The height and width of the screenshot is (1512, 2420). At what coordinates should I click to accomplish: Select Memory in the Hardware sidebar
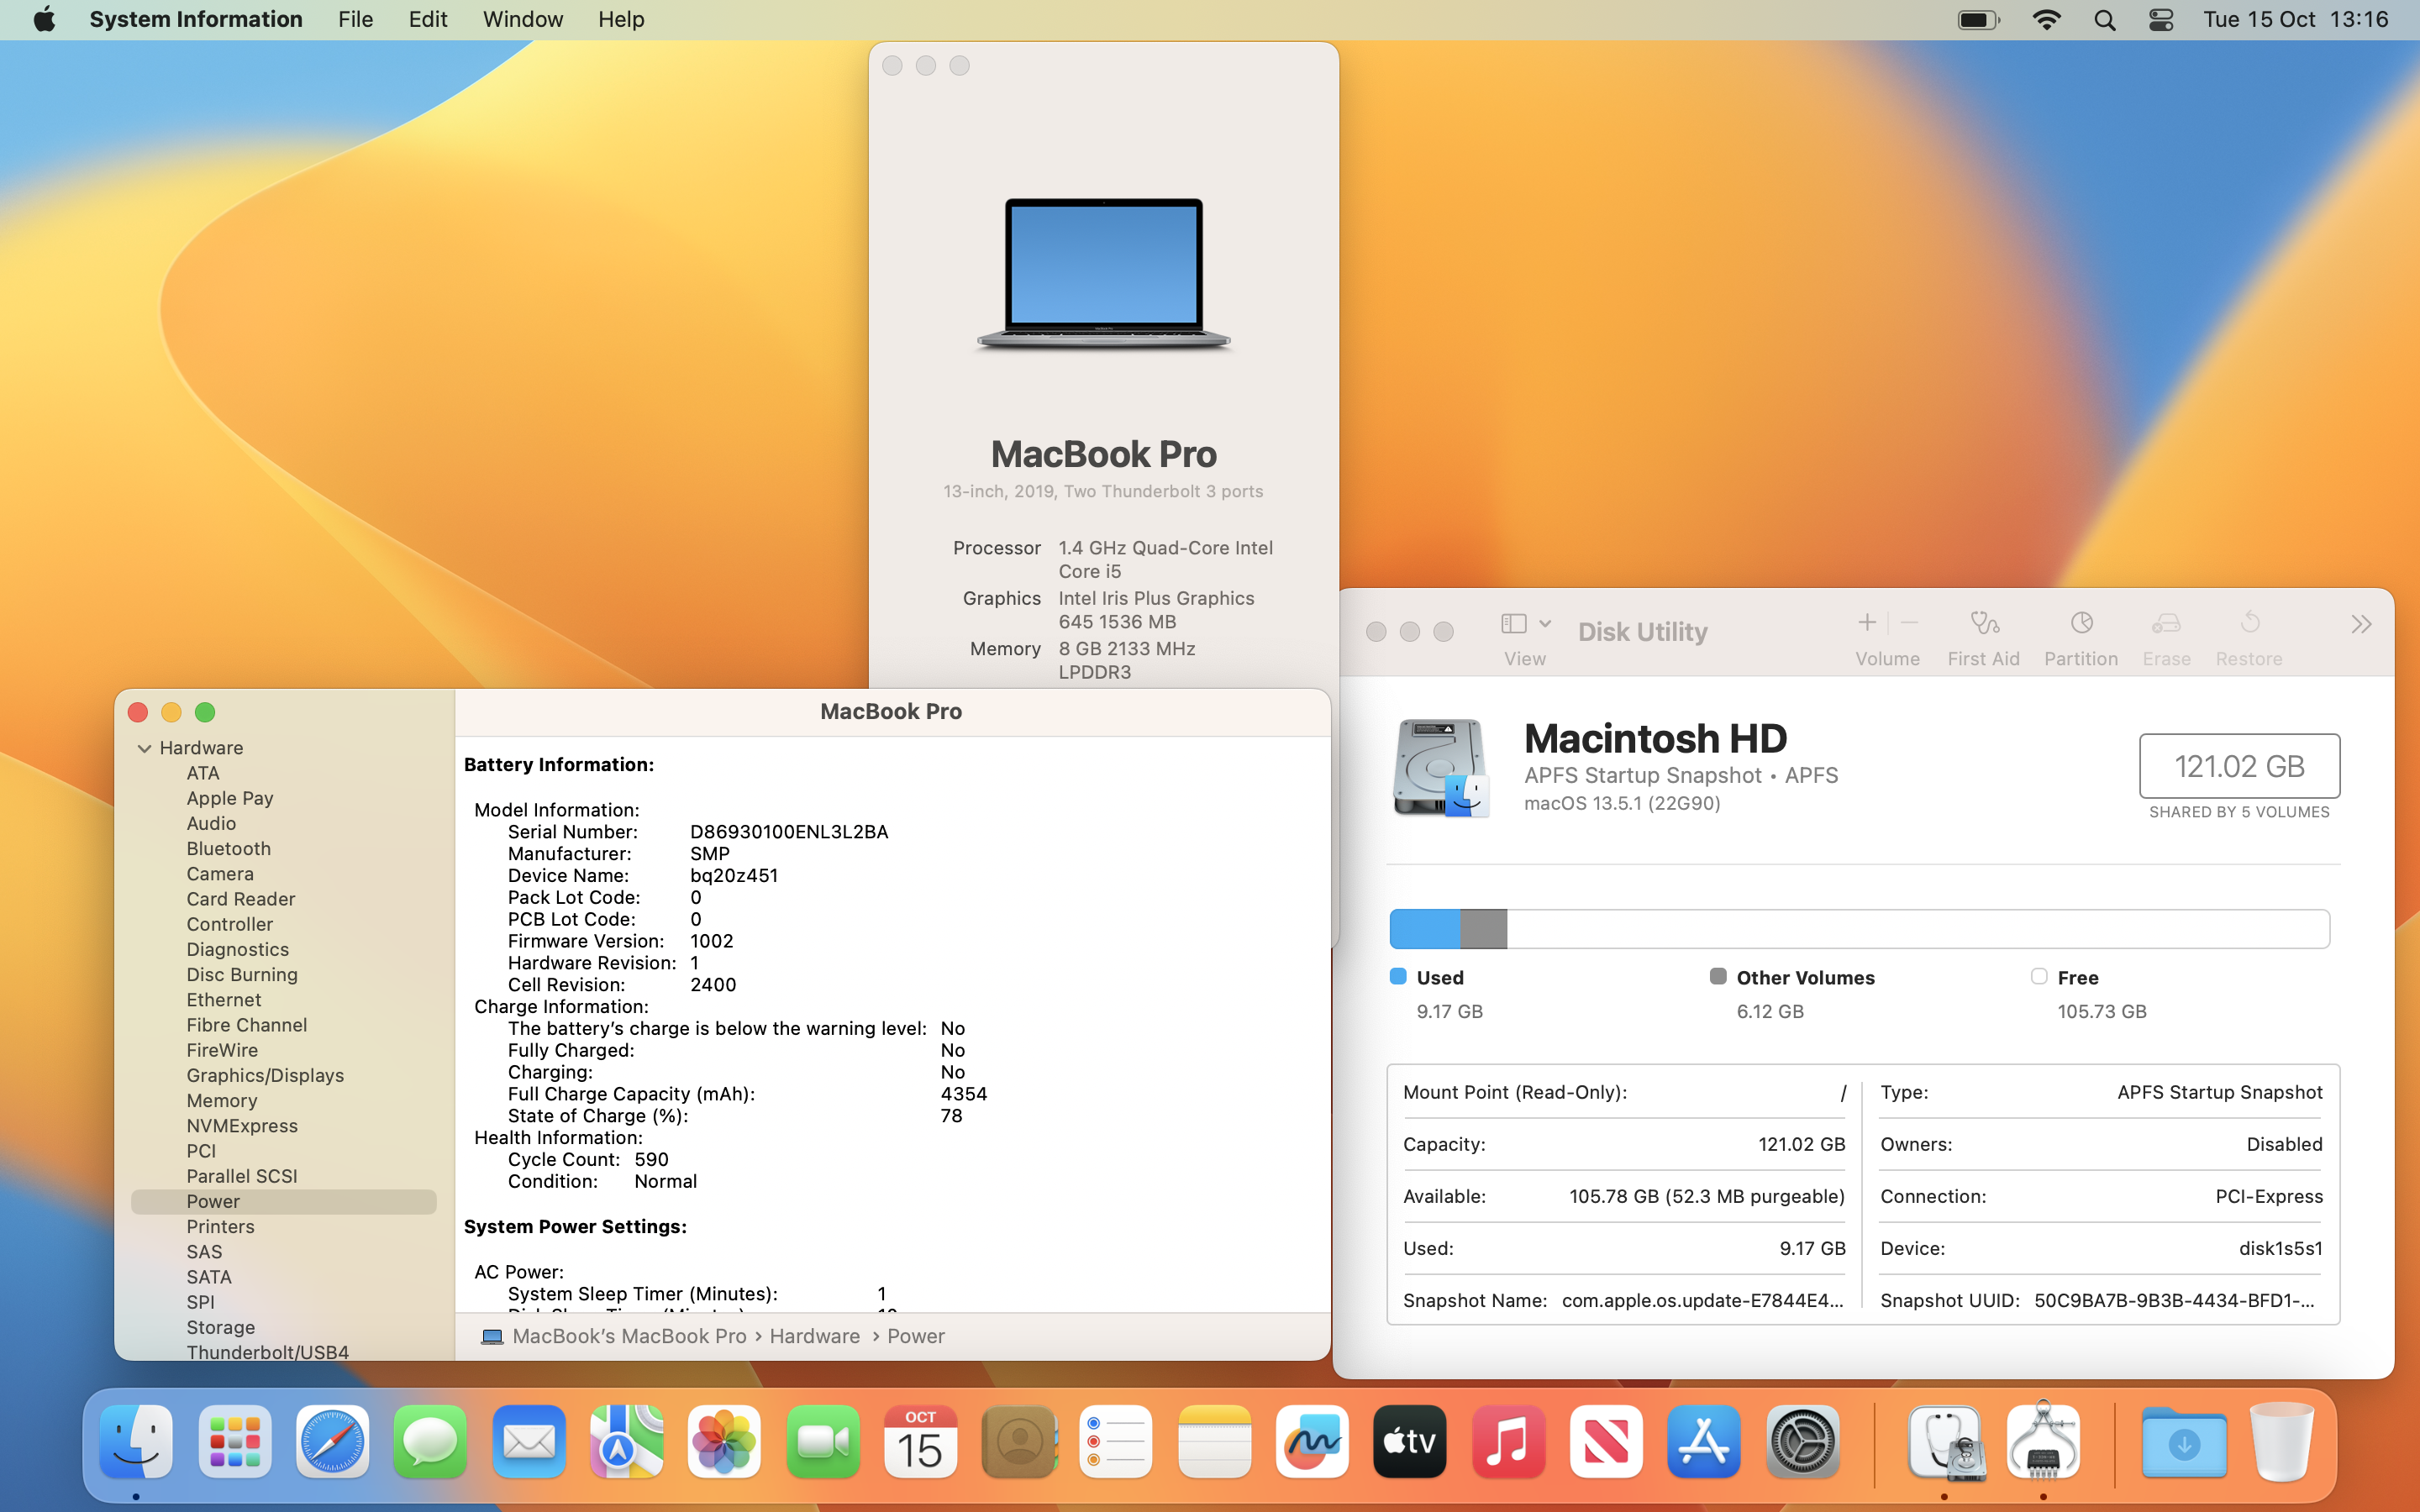tap(222, 1100)
